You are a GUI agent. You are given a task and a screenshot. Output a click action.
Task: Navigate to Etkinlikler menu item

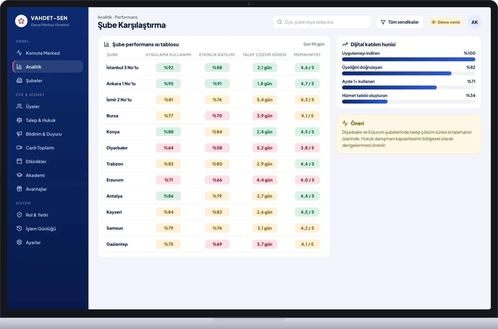coord(48,161)
